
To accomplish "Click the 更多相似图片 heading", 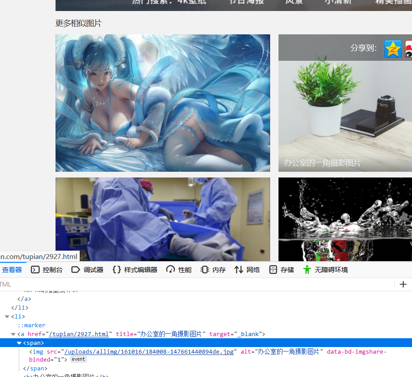I will point(78,23).
